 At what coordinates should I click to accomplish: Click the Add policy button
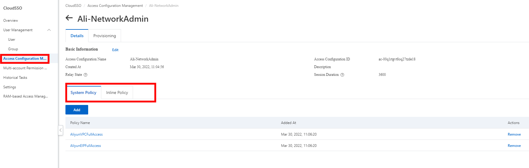(x=77, y=110)
